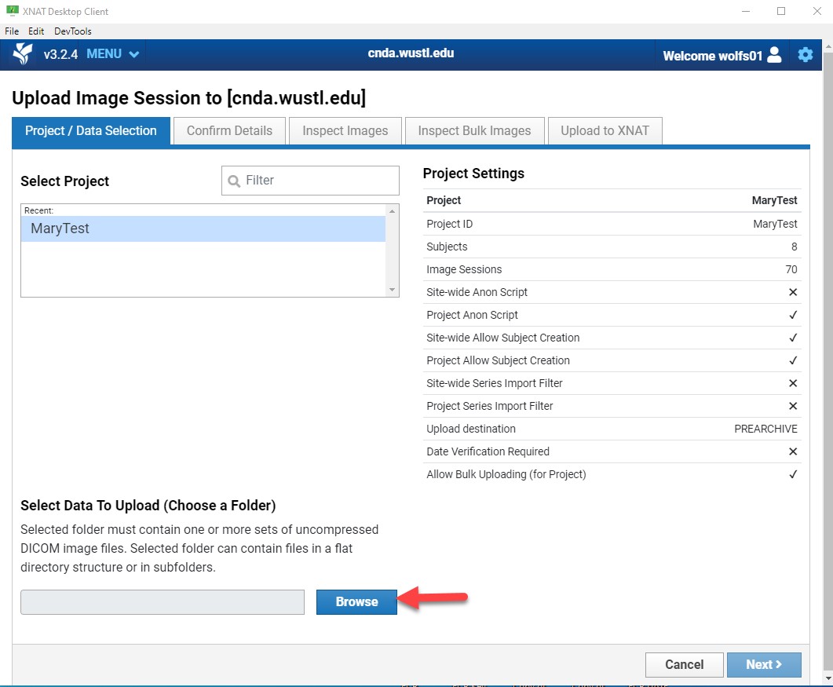Click the Next button
The width and height of the screenshot is (833, 687).
pyautogui.click(x=763, y=664)
